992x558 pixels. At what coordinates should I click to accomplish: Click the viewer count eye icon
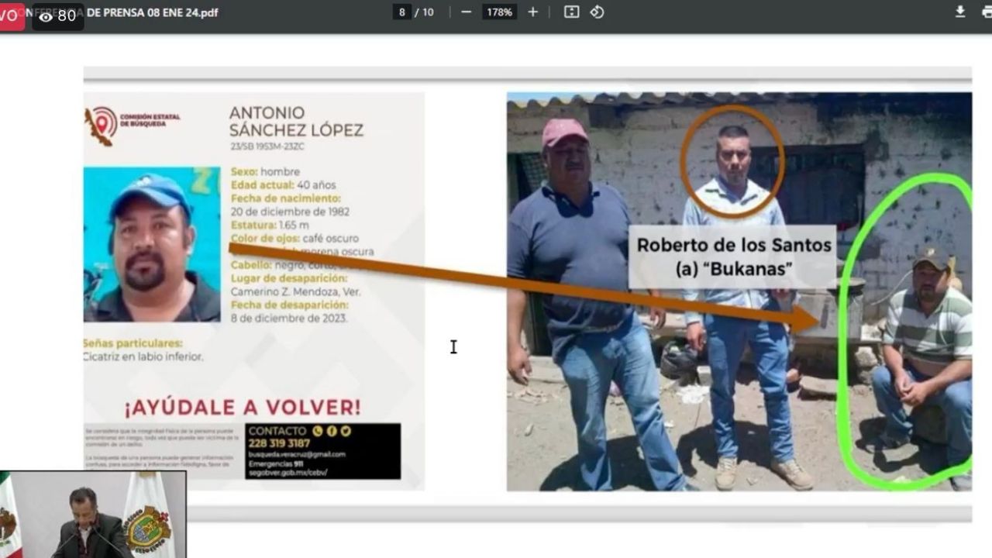pyautogui.click(x=46, y=16)
